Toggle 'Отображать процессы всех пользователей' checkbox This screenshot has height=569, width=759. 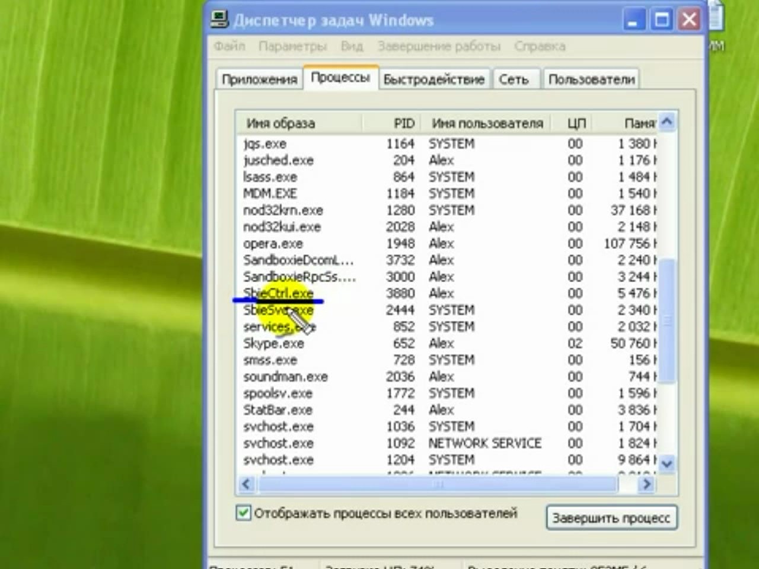click(x=243, y=513)
